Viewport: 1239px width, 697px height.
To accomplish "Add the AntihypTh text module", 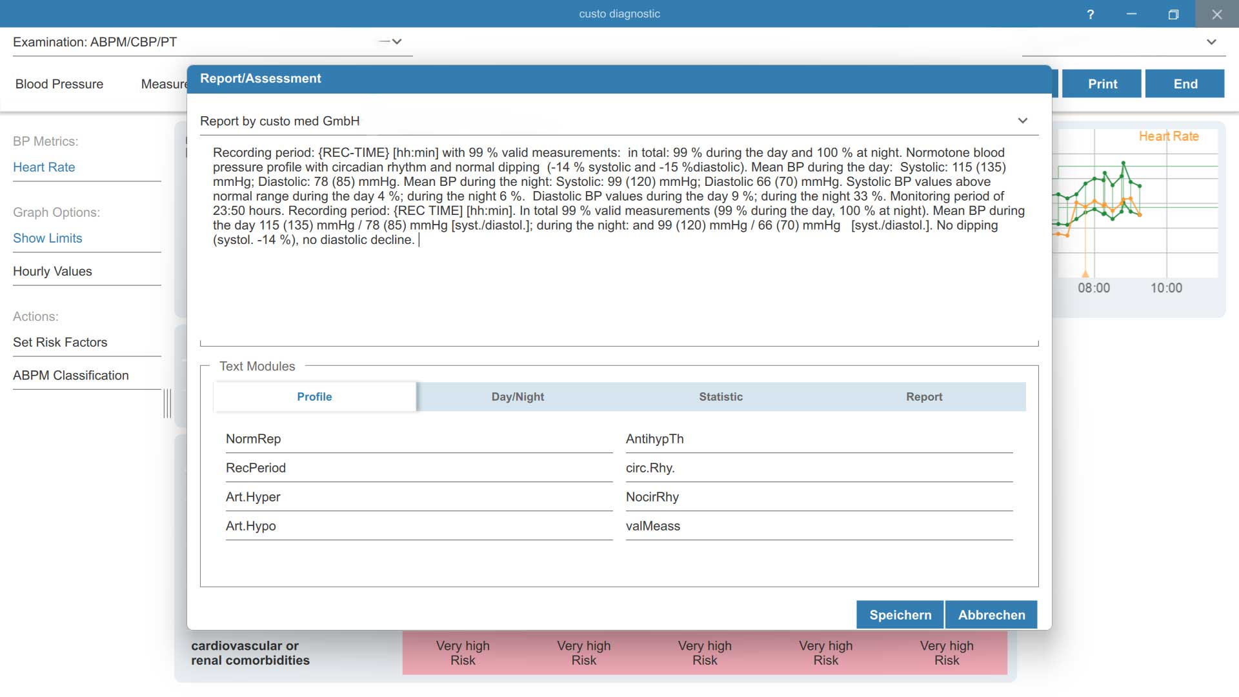I will [x=819, y=439].
